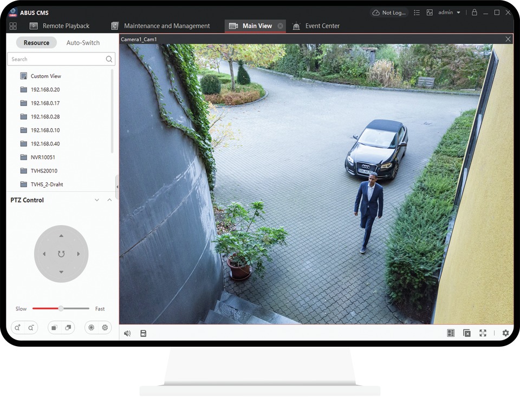
Task: Save the current view using disk icon
Action: [143, 333]
